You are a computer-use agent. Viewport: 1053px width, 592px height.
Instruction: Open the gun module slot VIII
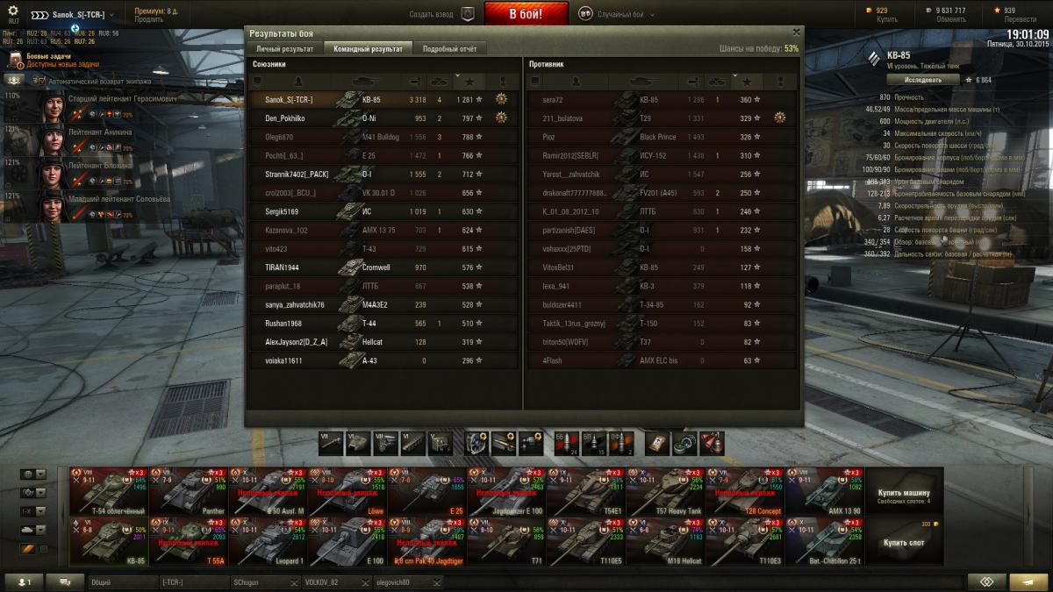pos(330,443)
